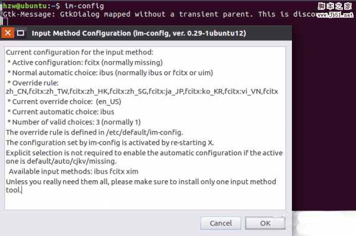Click the /etc/default/im-config path text
Image resolution: width=356 pixels, height=236 pixels.
144,132
